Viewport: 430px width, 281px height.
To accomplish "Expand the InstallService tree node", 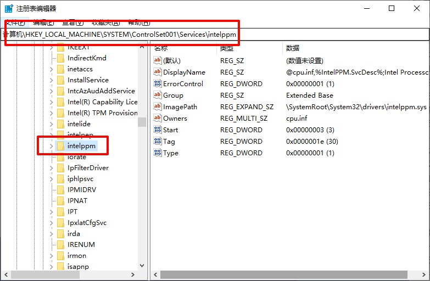I will point(52,80).
